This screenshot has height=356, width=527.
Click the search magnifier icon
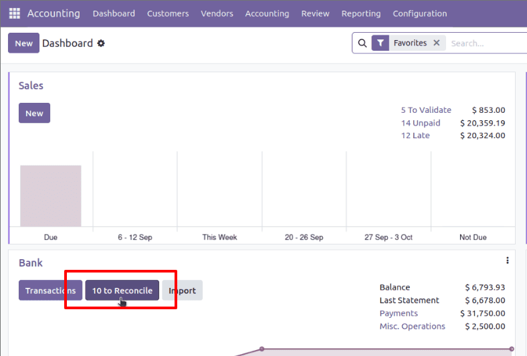362,43
